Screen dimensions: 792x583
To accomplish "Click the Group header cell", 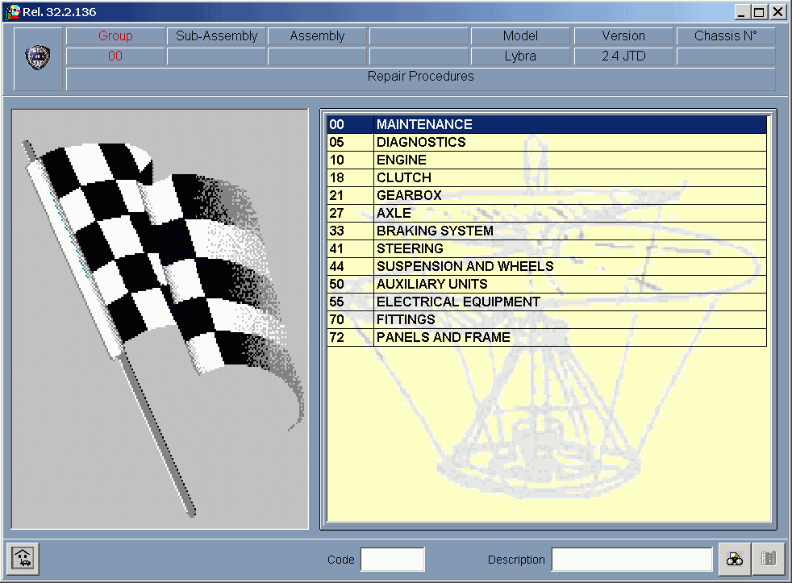I will coord(115,35).
